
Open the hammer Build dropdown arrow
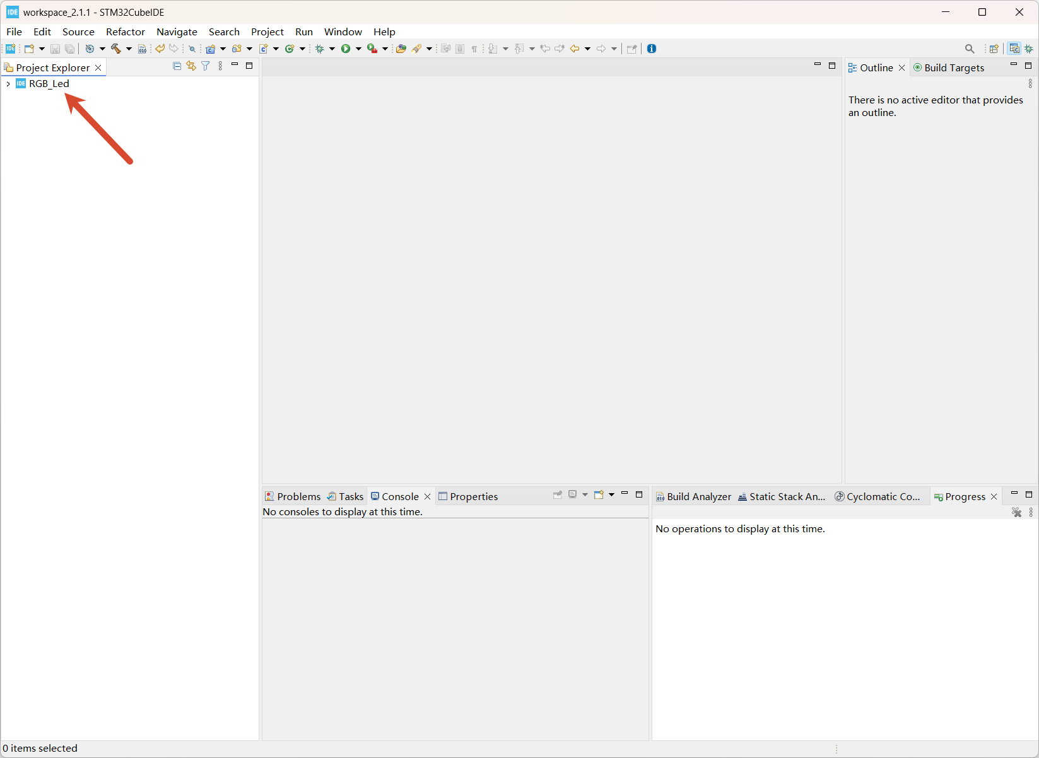coord(129,49)
